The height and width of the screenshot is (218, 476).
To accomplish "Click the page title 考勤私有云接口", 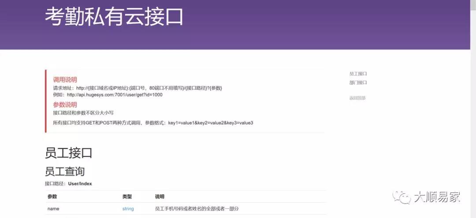I will 114,17.
